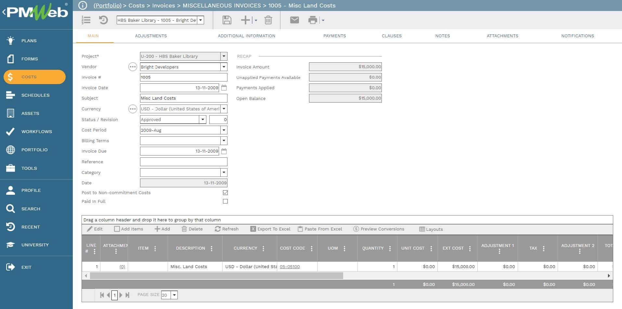
Task: Switch to Additional Information tab
Action: [246, 36]
